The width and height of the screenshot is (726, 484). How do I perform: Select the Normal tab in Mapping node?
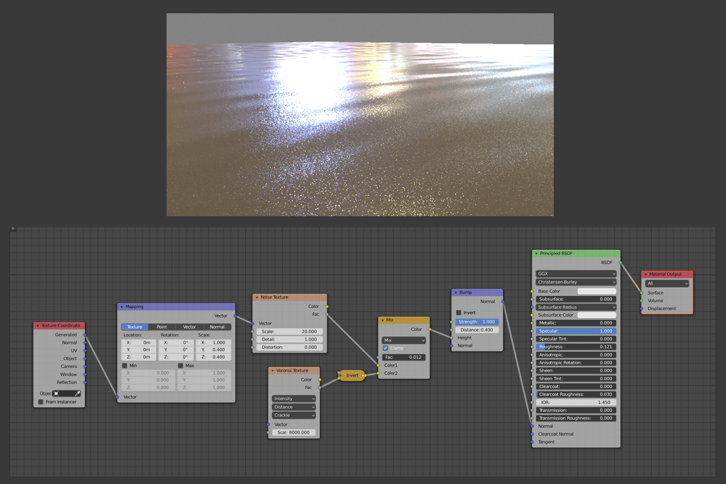point(217,327)
